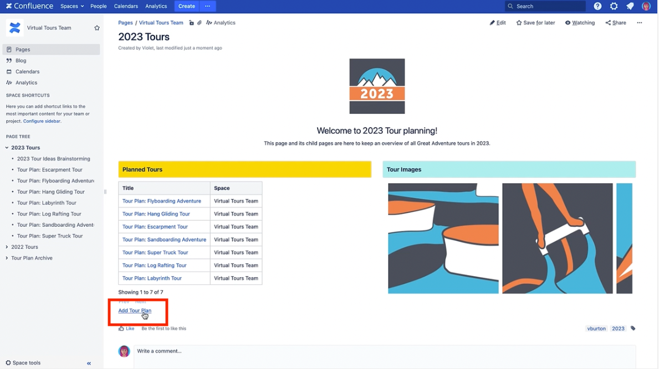Open Confluence notifications bell

(x=630, y=6)
